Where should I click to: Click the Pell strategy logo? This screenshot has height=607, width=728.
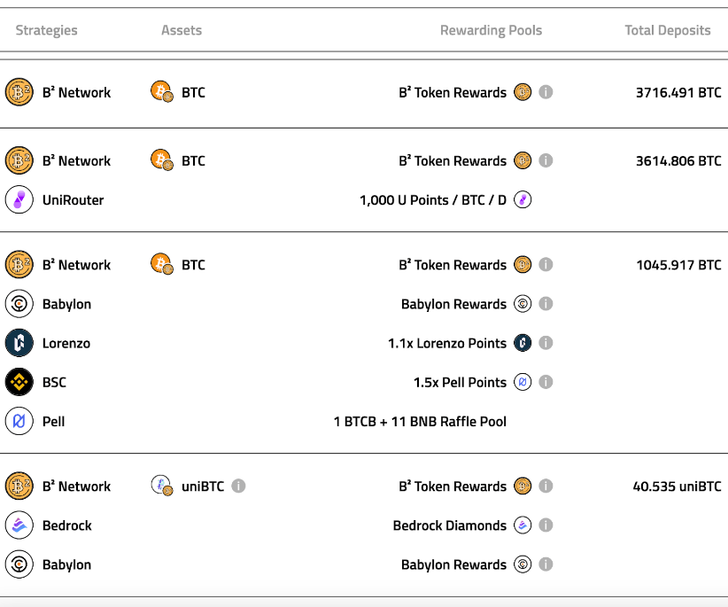[x=19, y=422]
